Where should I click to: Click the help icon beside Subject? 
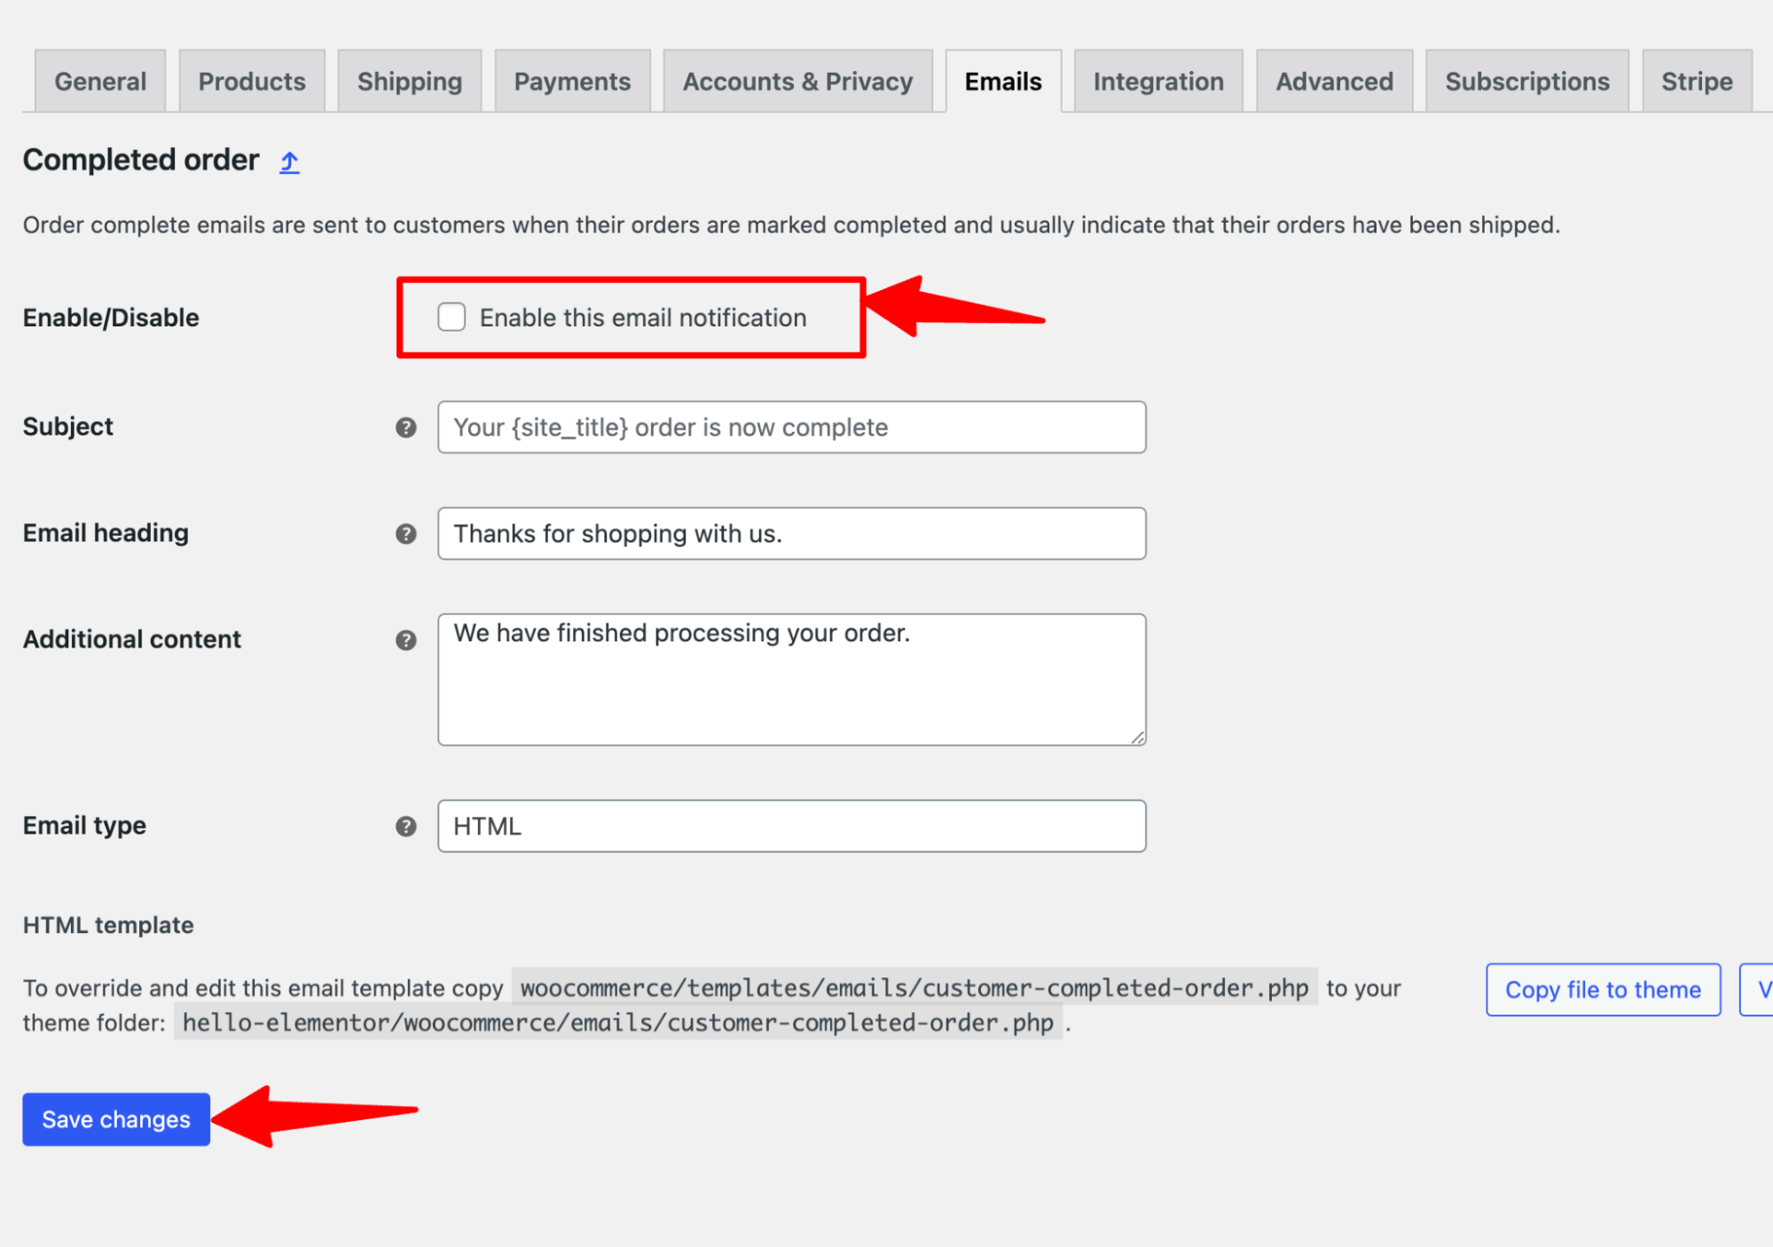pos(406,427)
